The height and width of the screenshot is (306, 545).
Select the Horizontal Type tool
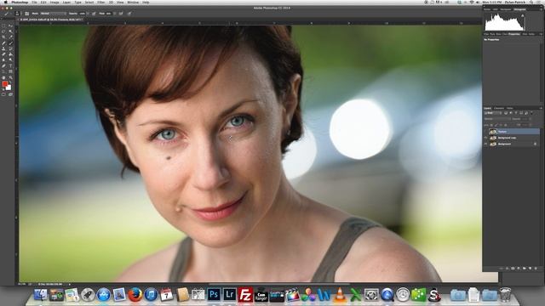[x=10, y=65]
